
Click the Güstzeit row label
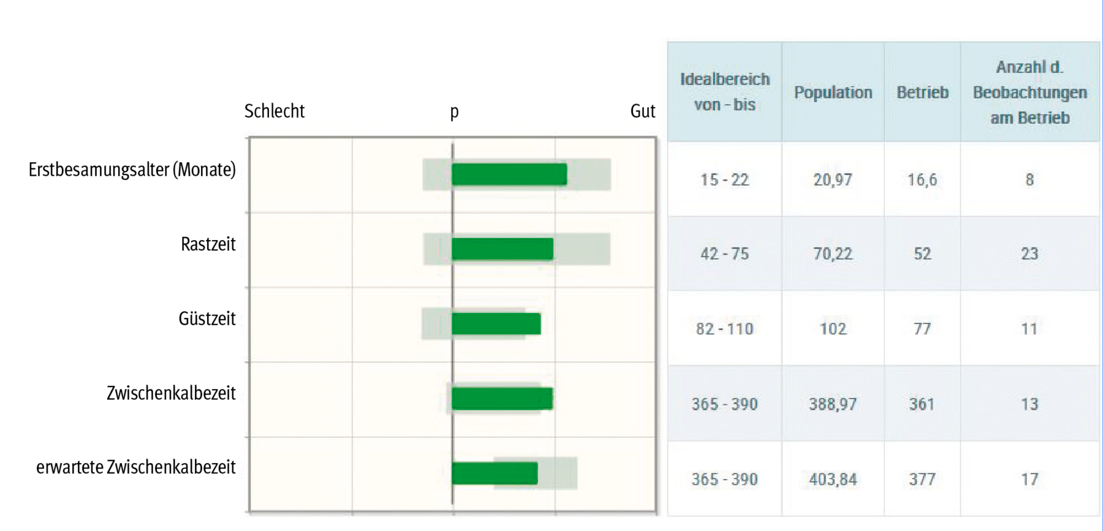207,319
